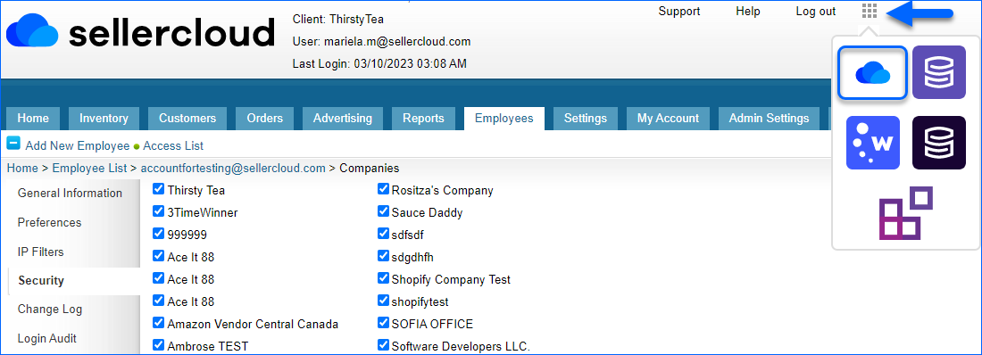Viewport: 982px width, 355px height.
Task: Click the Companies breadcrumb text
Action: (370, 168)
